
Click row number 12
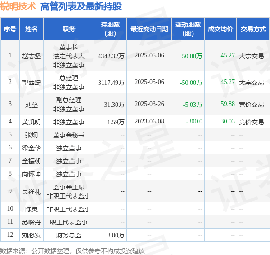[10, 234]
